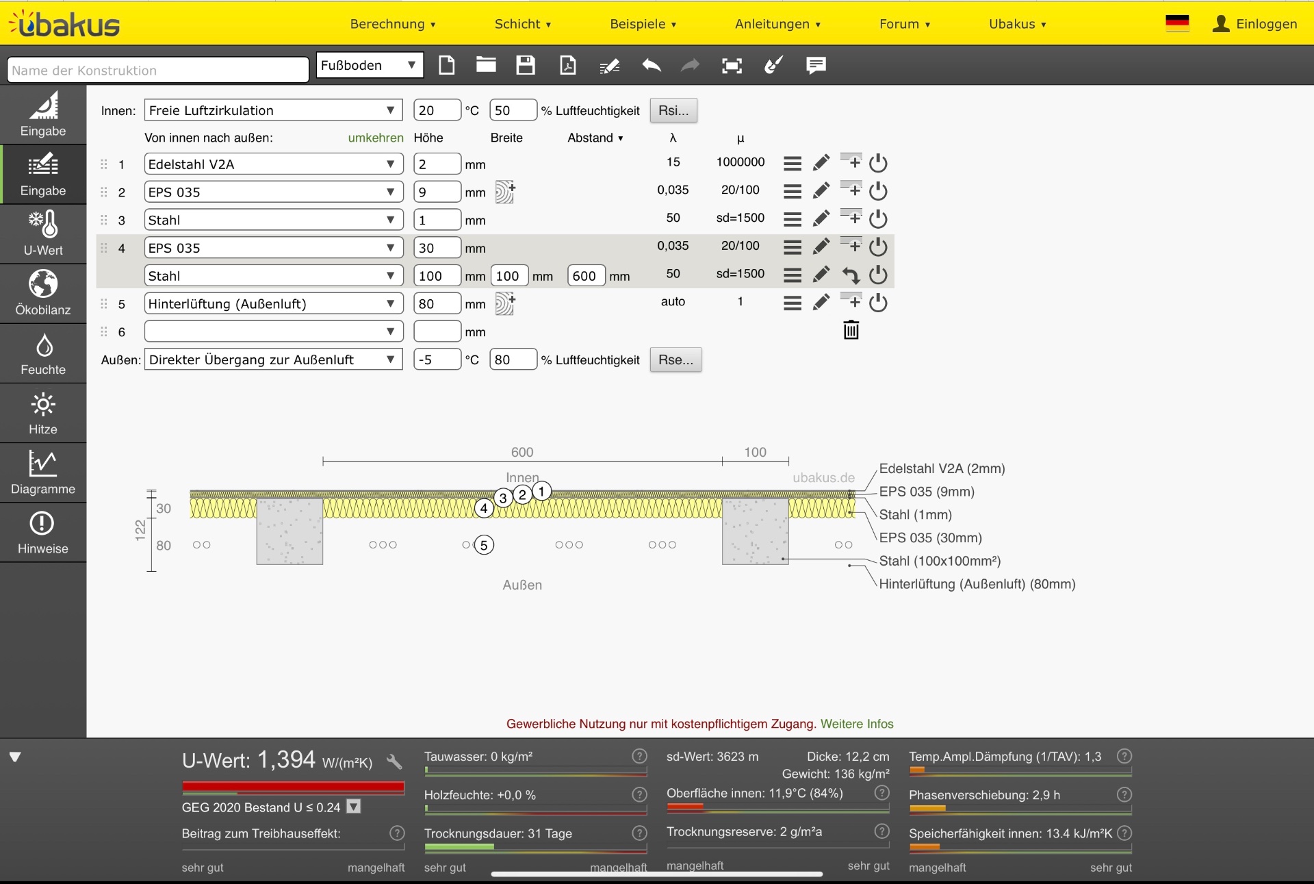
Task: Click the inside temperature field showing 20
Action: 437,110
